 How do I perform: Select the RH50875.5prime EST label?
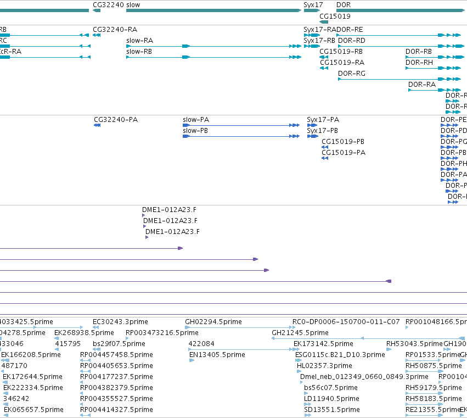(x=434, y=366)
